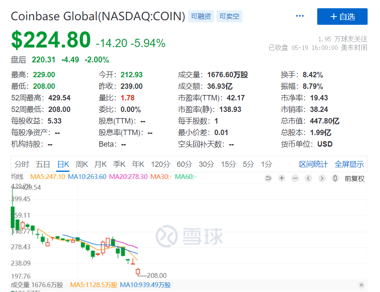This screenshot has width=380, height=292.
Task: Pan chart right with right chevron icon
Action: click(321, 178)
